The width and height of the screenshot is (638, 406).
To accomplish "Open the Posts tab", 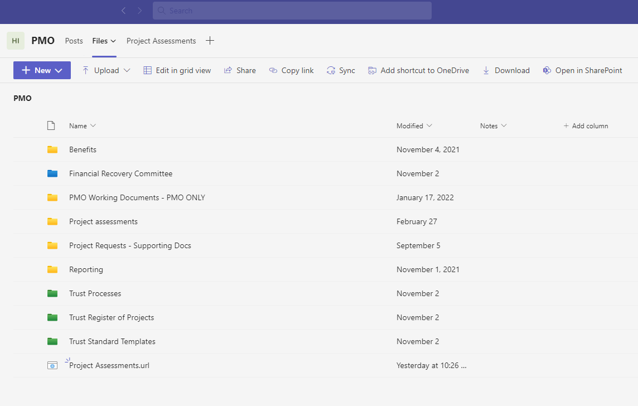I will 74,41.
